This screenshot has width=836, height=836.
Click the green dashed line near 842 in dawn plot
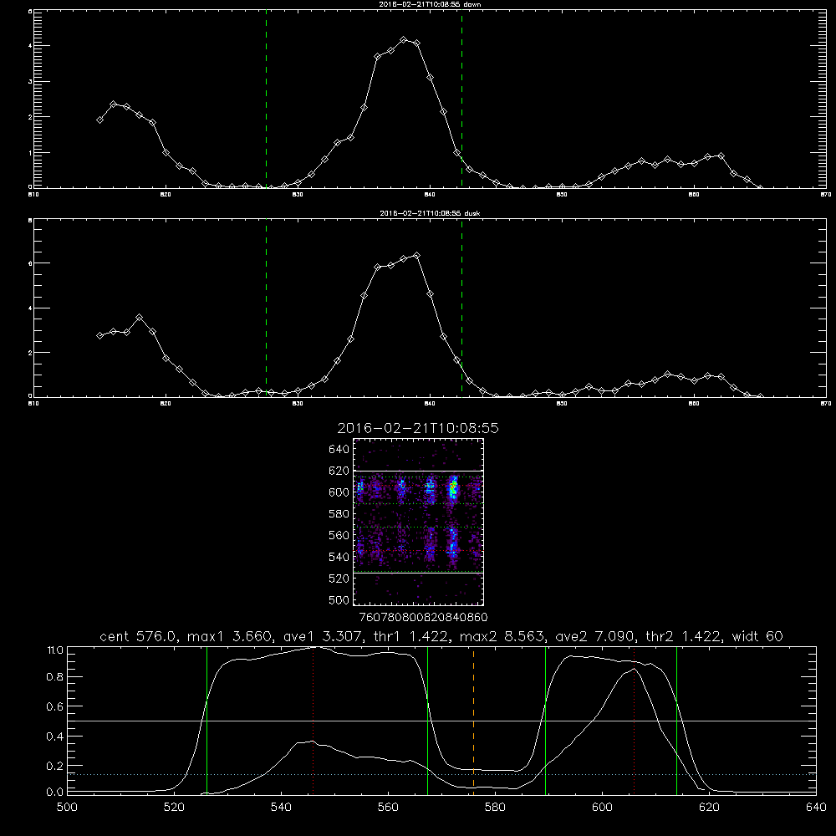click(x=461, y=99)
